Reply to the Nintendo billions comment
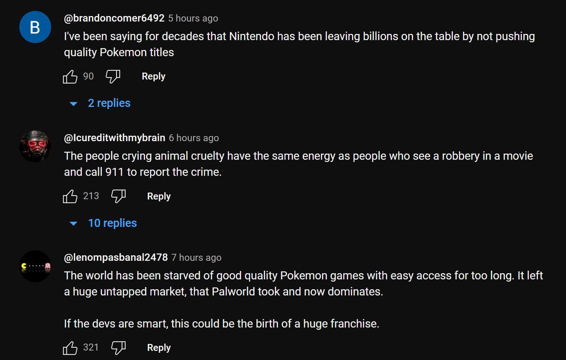Viewport: 566px width, 360px height. tap(153, 77)
